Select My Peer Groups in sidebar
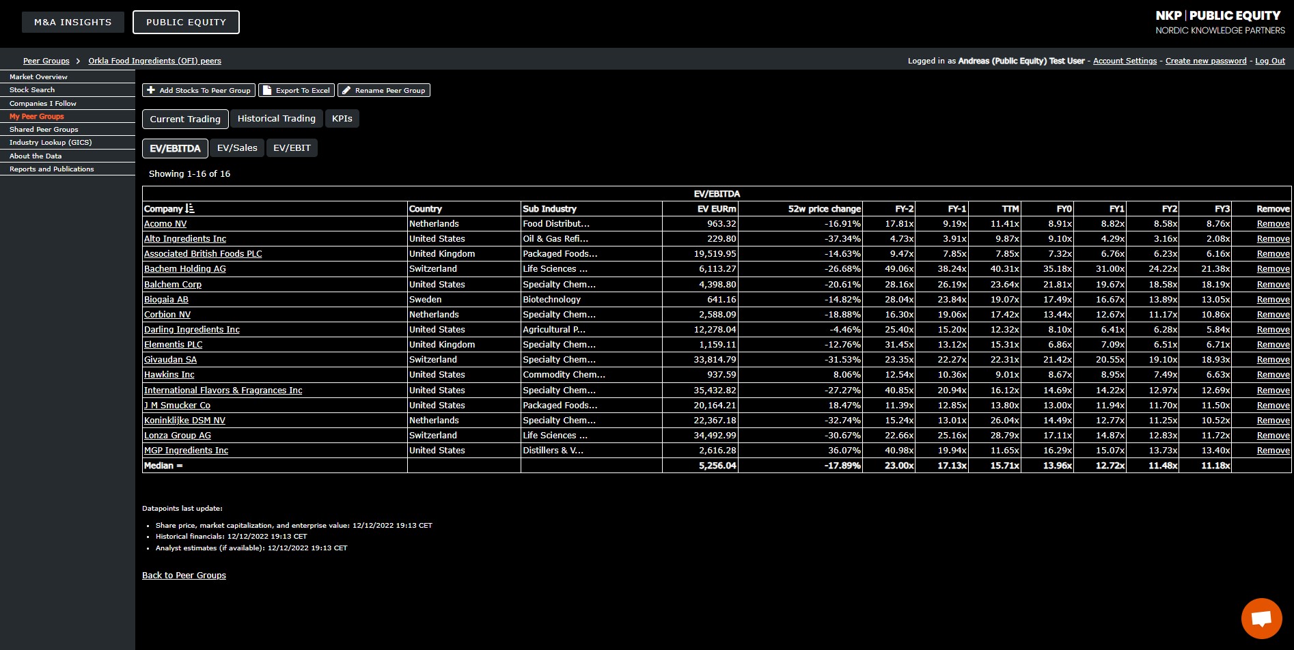This screenshot has height=650, width=1294. (x=37, y=117)
